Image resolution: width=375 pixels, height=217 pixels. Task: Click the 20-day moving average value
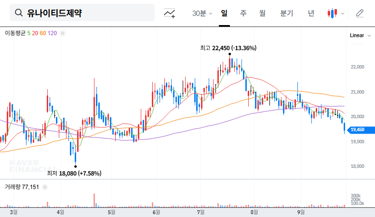tap(35, 33)
